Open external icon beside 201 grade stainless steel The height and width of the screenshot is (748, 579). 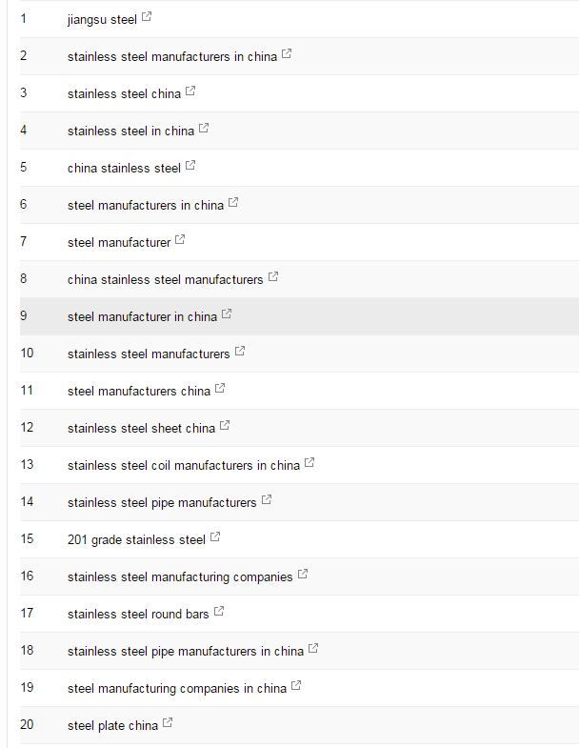215,537
